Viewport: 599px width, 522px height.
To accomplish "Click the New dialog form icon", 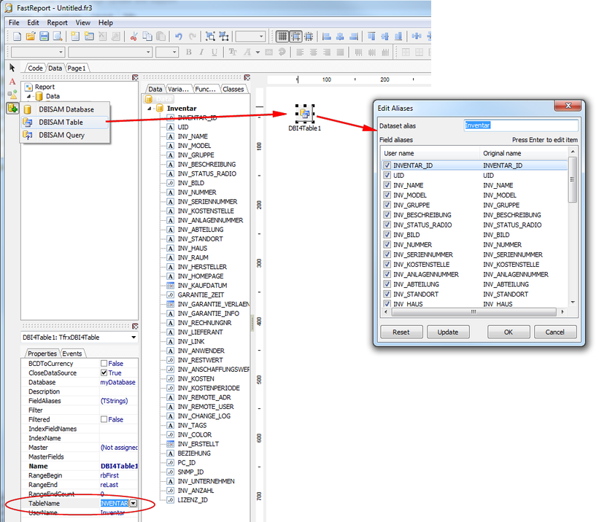I will click(x=89, y=36).
